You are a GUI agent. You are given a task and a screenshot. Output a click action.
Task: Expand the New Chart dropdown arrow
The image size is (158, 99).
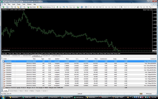[5, 7]
